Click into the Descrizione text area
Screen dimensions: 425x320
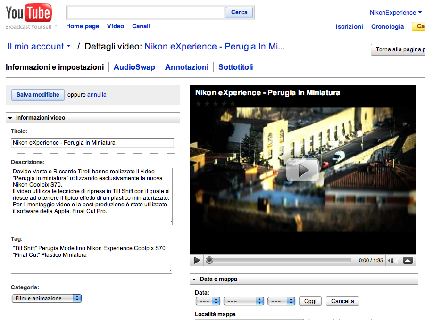click(x=92, y=197)
